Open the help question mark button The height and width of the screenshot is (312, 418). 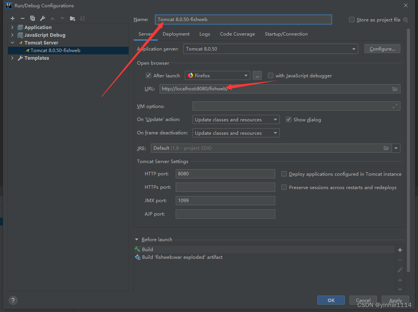[13, 300]
